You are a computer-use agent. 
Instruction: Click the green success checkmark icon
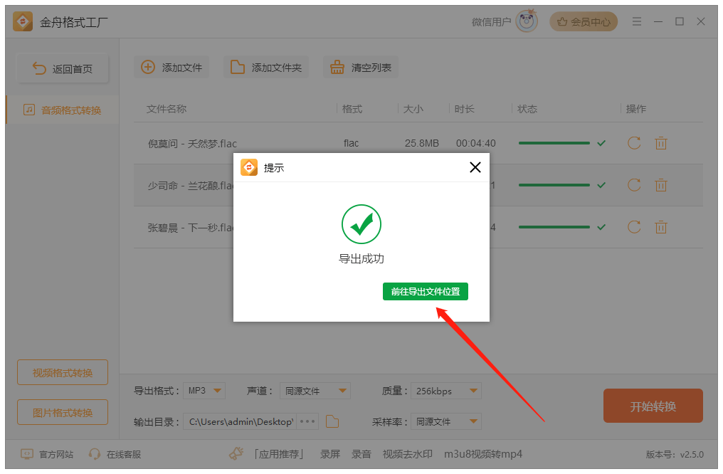coord(361,224)
